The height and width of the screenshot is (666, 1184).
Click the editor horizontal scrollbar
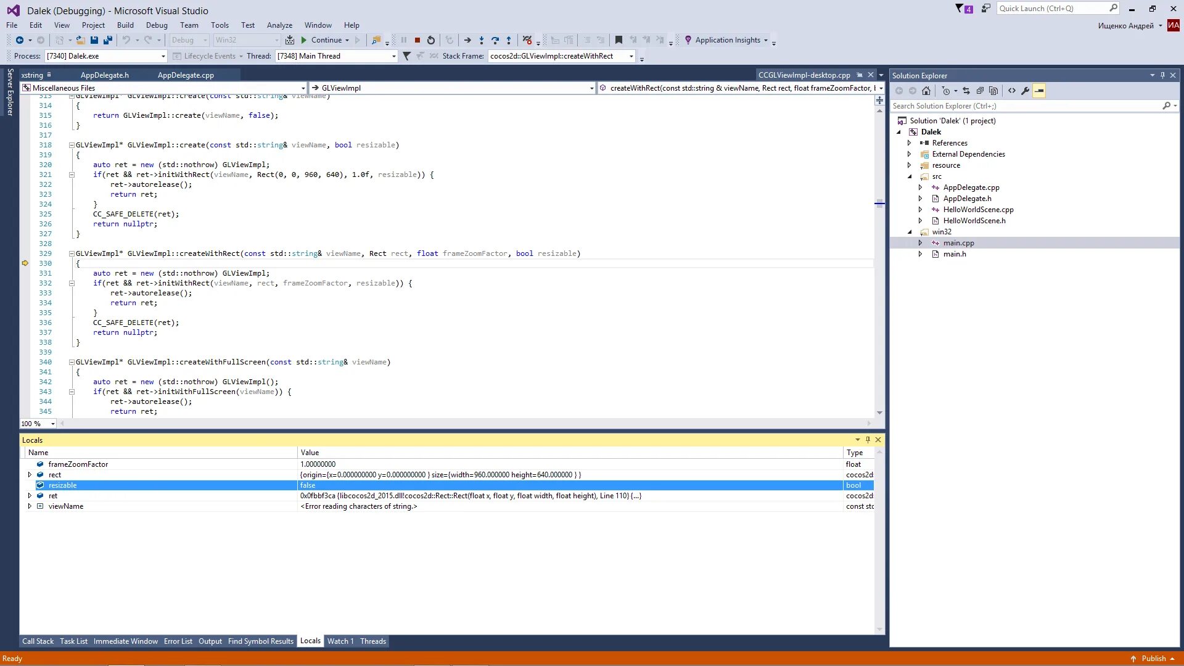(x=466, y=424)
